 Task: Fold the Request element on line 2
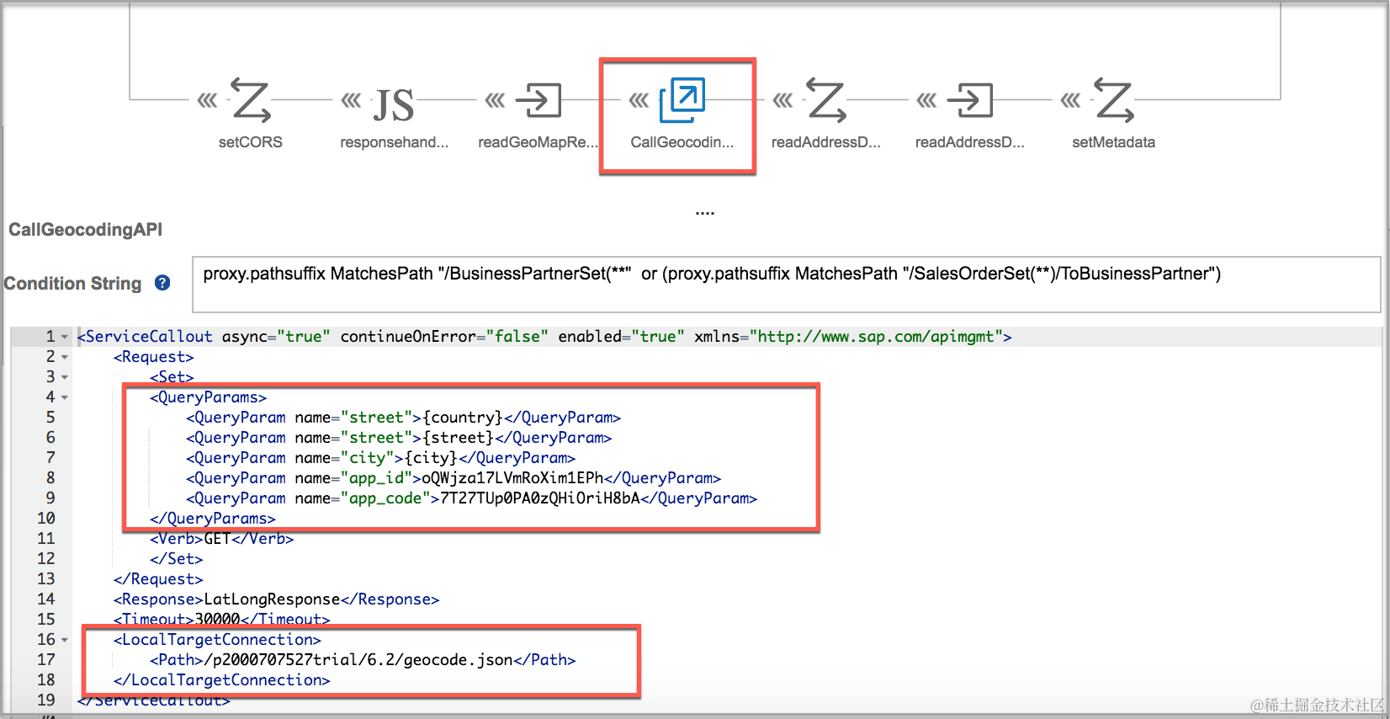(x=65, y=357)
